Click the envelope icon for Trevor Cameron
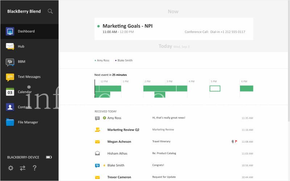The image size is (290, 181). click(x=97, y=177)
